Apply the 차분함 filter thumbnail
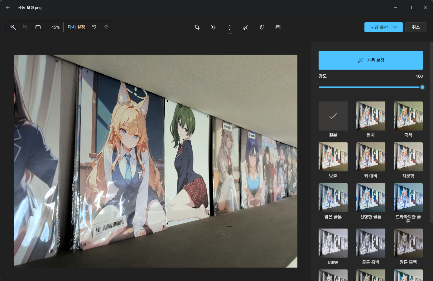 tap(408, 157)
